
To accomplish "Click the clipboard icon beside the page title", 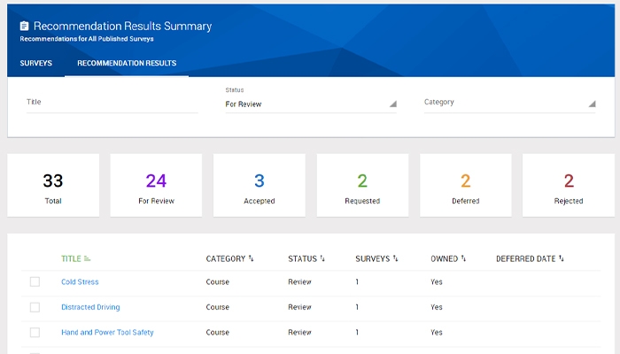I will pyautogui.click(x=25, y=27).
